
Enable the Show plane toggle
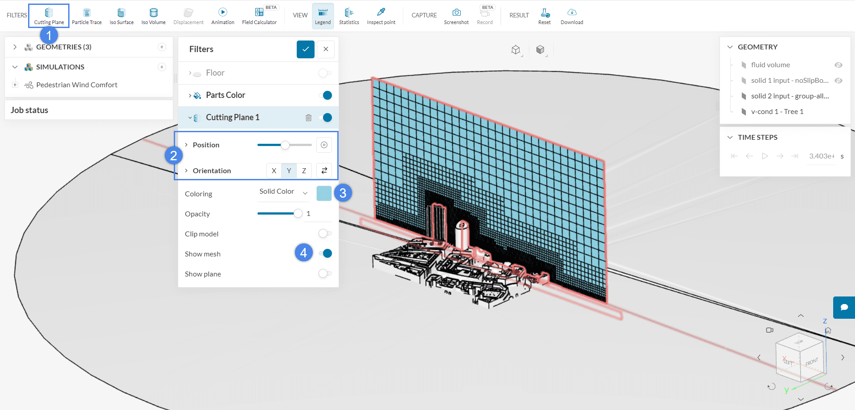(325, 274)
